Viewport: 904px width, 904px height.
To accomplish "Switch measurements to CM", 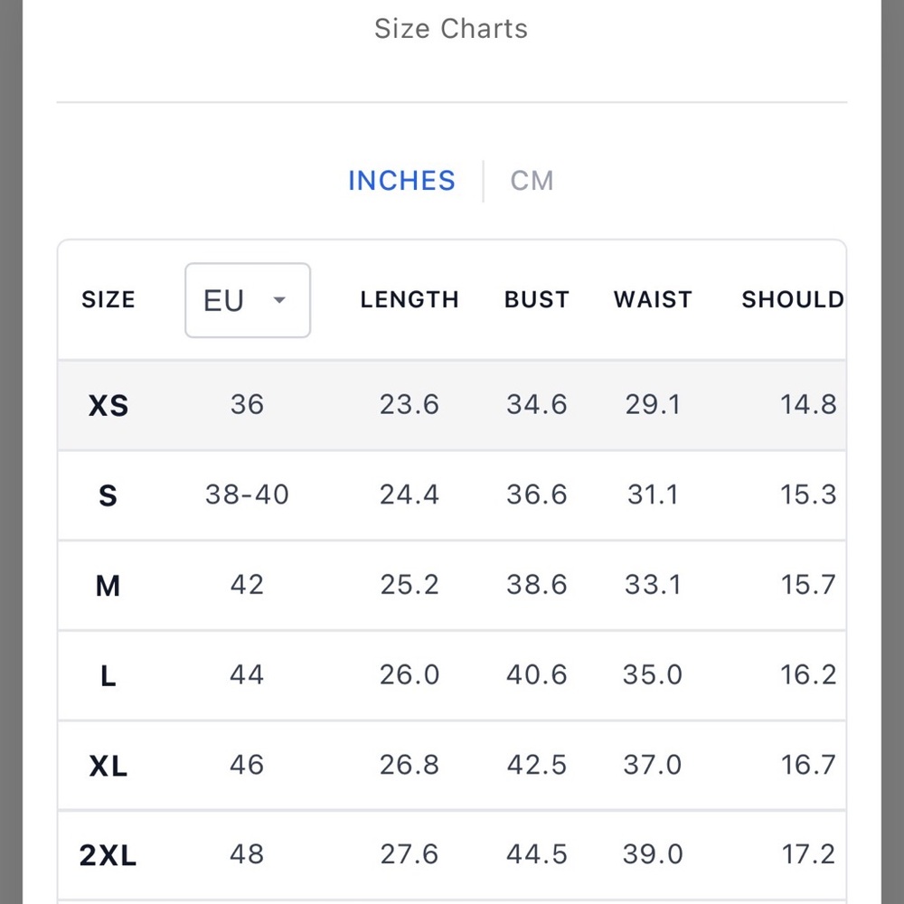I will tap(532, 181).
